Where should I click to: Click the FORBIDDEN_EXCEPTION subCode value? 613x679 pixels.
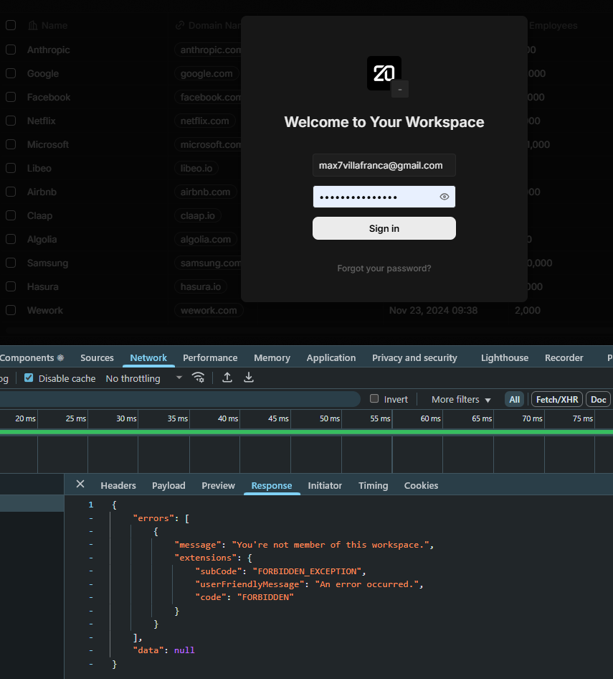pyautogui.click(x=307, y=571)
